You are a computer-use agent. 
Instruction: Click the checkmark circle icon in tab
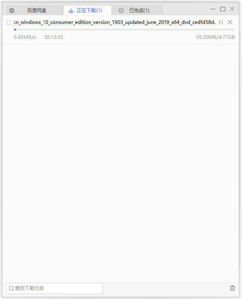(x=121, y=11)
